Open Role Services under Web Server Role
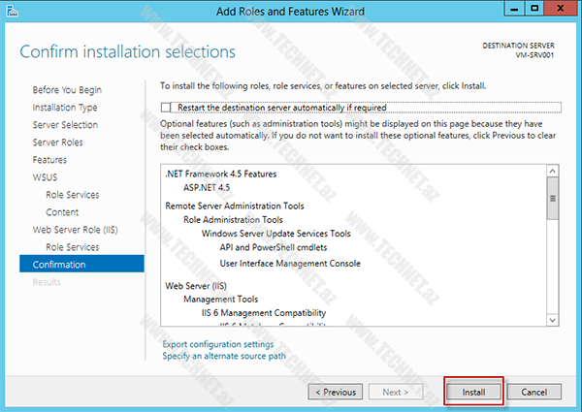Screen dimensions: 582x412 [73, 247]
